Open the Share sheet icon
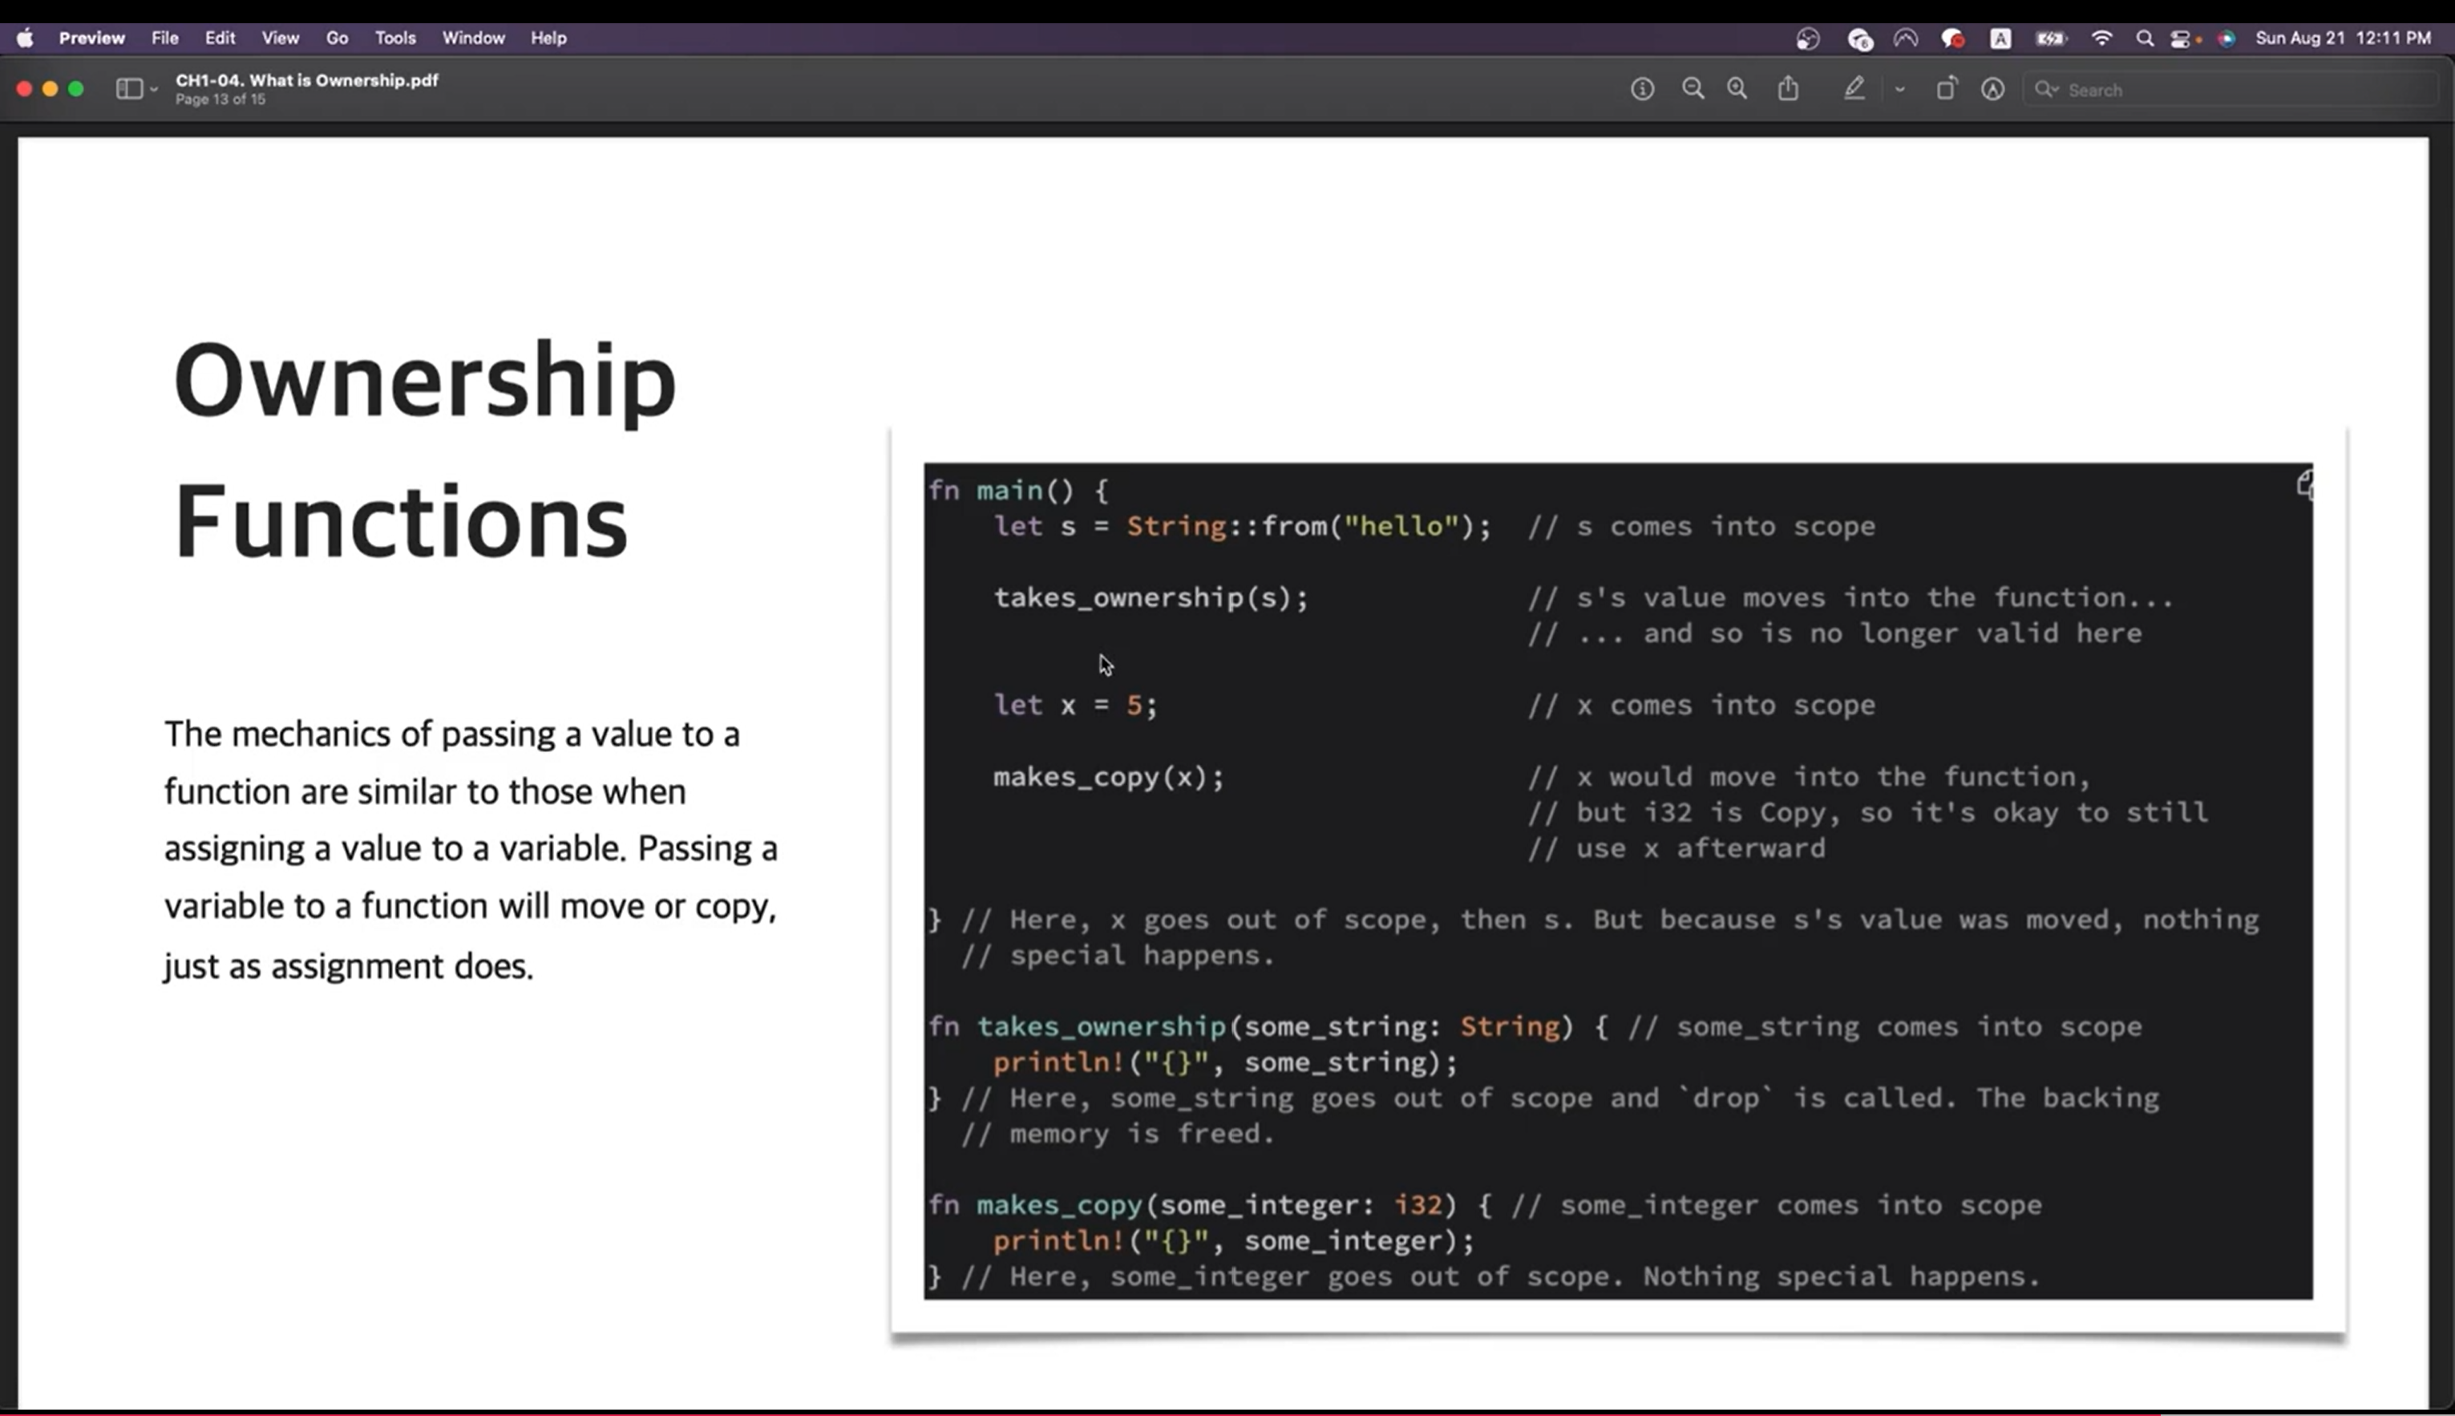 [x=1788, y=90]
